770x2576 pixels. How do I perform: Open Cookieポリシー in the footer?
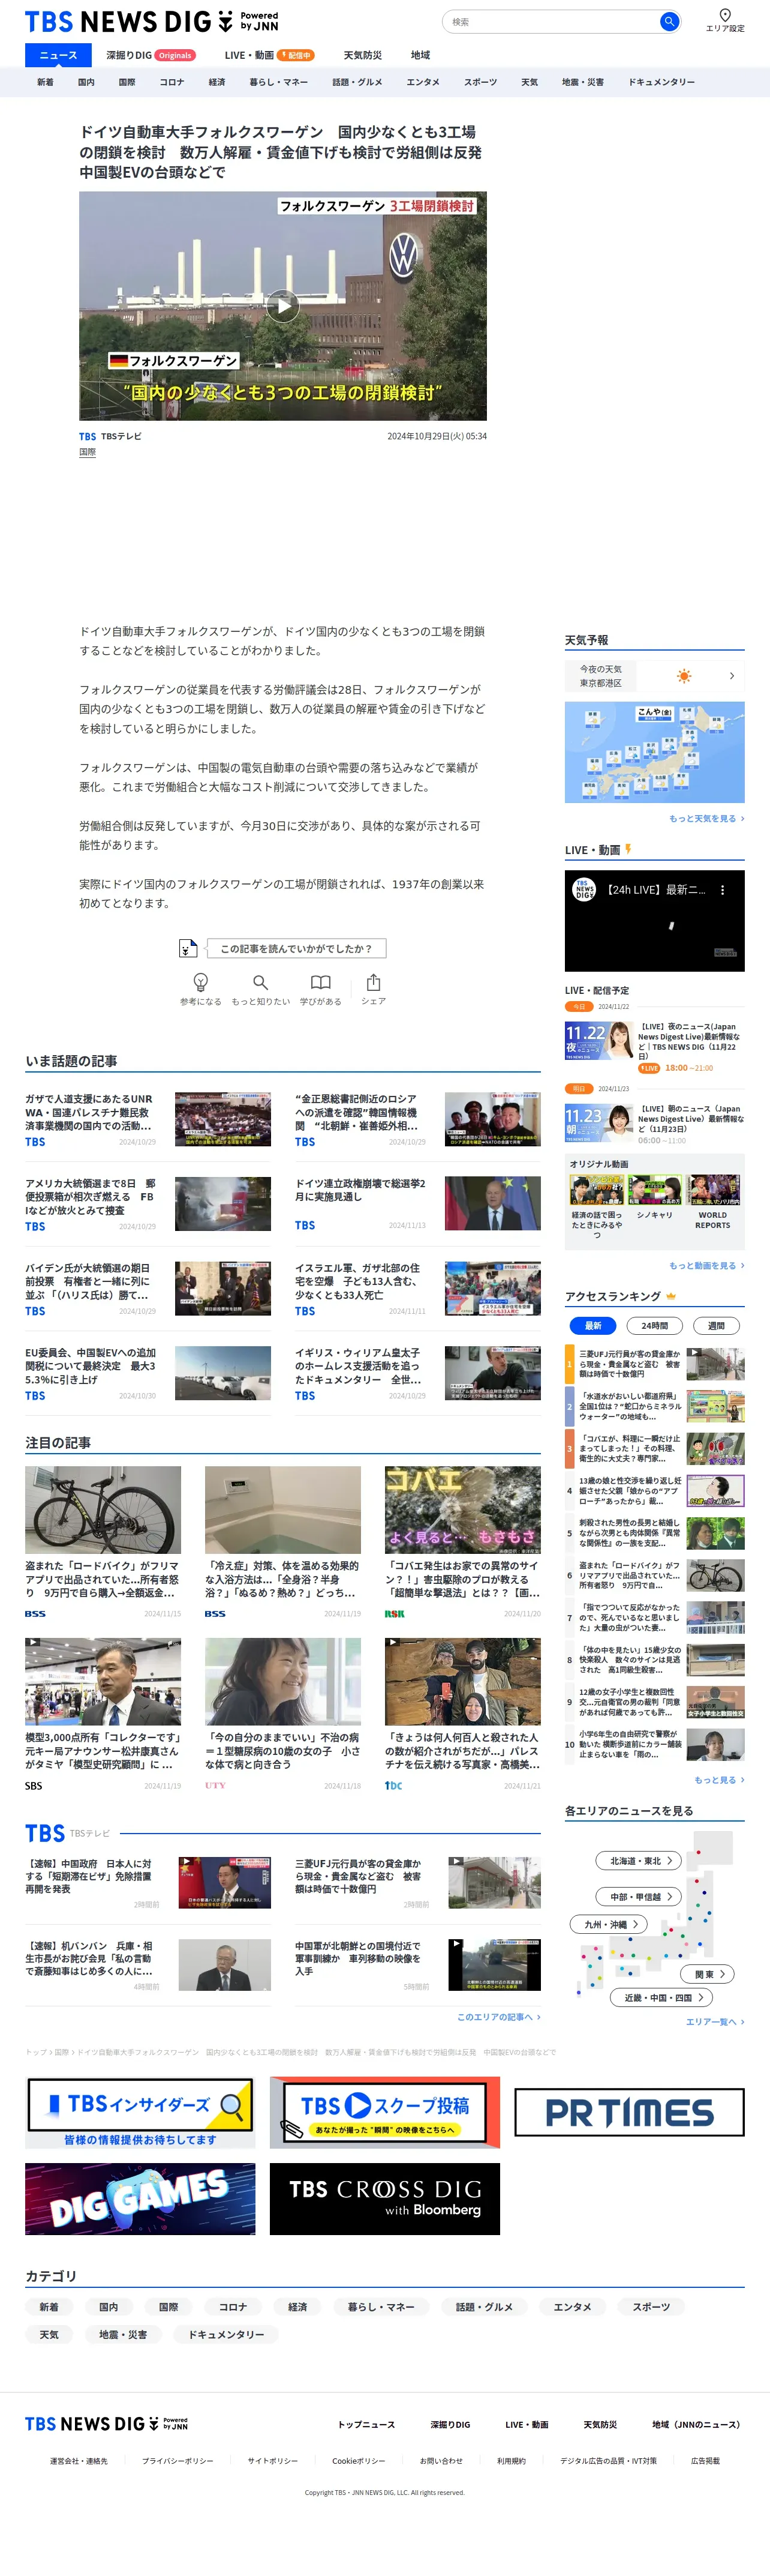click(359, 2460)
